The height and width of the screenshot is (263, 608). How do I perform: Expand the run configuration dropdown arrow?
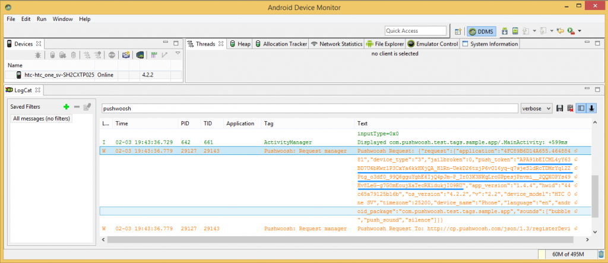point(579,31)
